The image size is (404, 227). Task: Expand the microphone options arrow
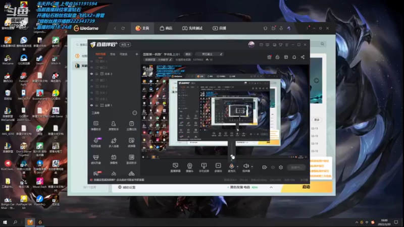tap(237, 166)
